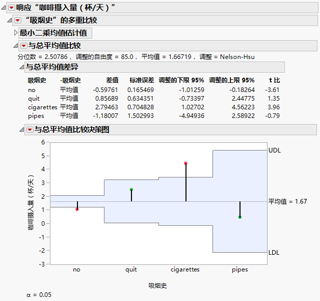320x301 pixels.
Task: Collapse the 吸烟史 的多重比较 section
Action: [x=9, y=20]
